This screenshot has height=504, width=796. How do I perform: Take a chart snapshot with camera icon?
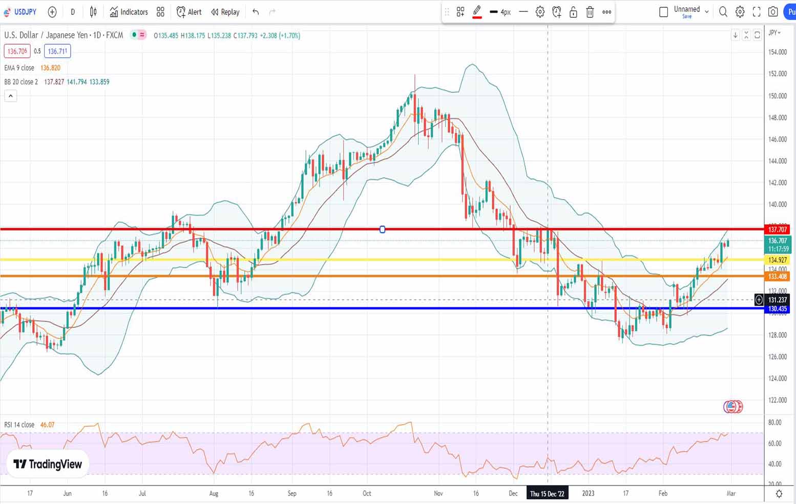pyautogui.click(x=773, y=12)
